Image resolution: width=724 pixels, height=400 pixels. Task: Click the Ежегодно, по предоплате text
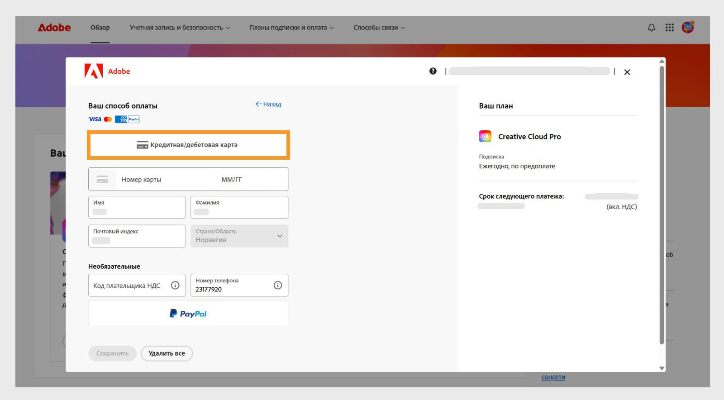tap(517, 166)
